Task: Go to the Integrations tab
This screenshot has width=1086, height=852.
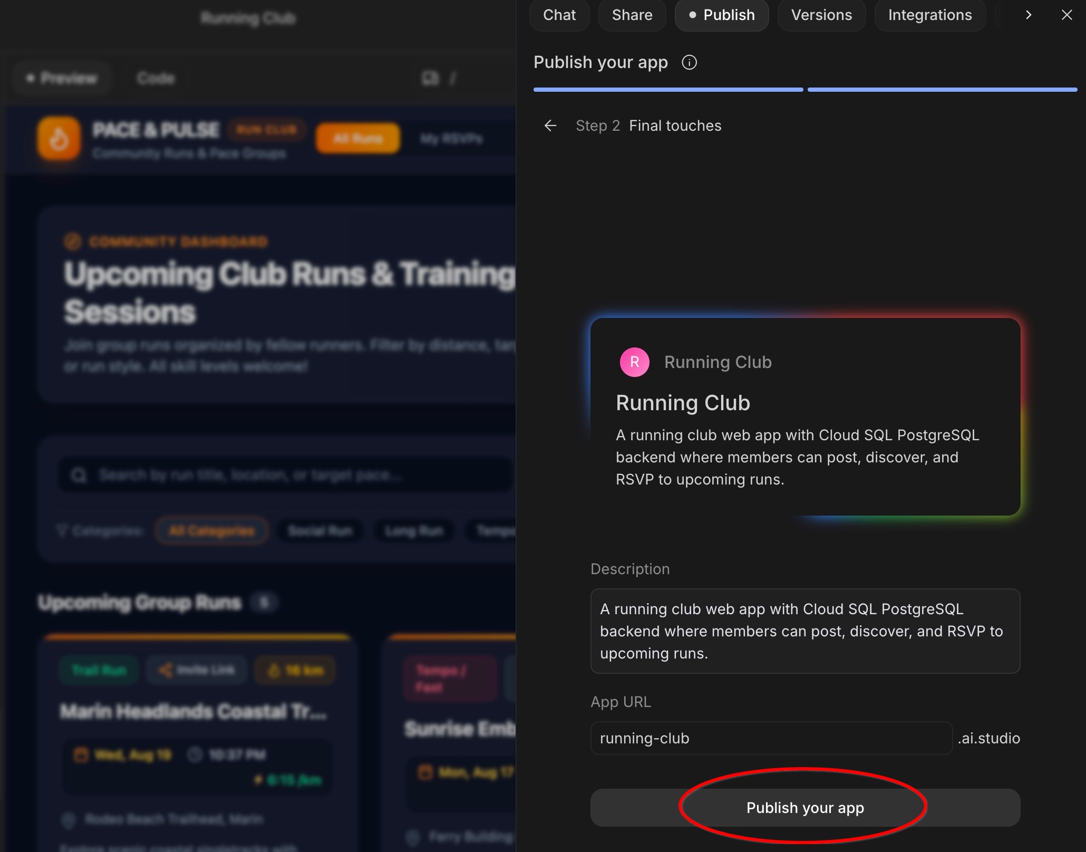Action: pyautogui.click(x=930, y=15)
